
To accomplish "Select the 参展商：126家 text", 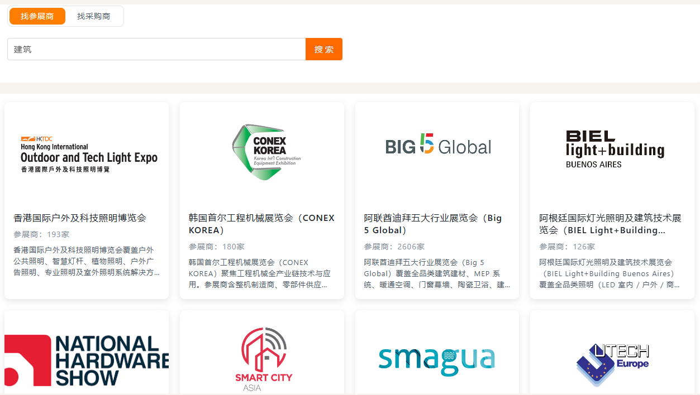I will 567,247.
